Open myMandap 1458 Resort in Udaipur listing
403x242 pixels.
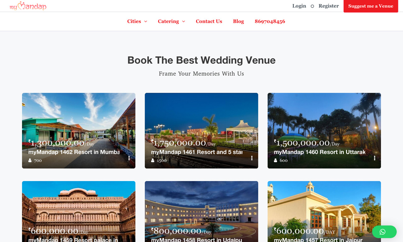pyautogui.click(x=197, y=240)
